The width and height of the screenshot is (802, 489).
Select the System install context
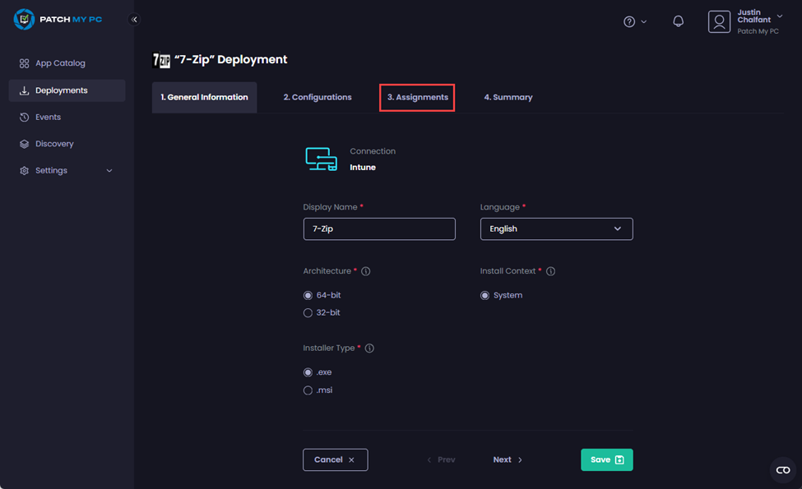tap(484, 295)
